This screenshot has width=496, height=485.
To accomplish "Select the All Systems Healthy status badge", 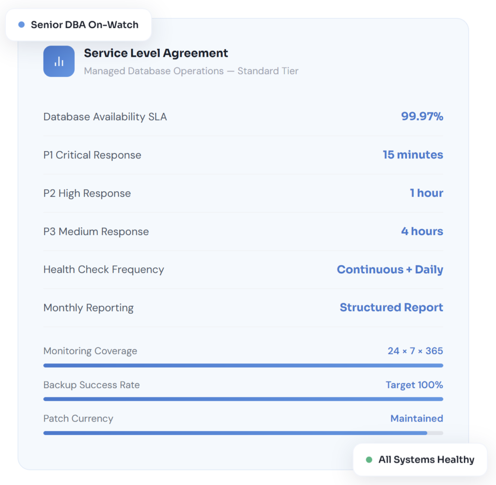I will (420, 460).
